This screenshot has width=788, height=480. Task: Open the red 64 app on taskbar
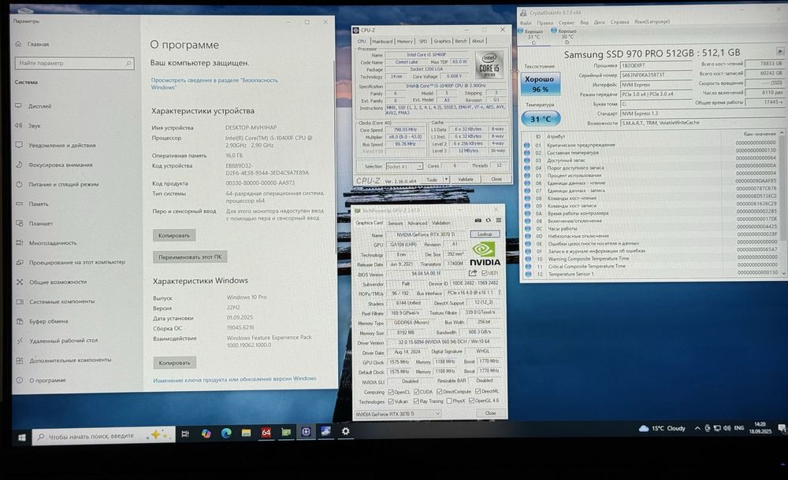[266, 432]
